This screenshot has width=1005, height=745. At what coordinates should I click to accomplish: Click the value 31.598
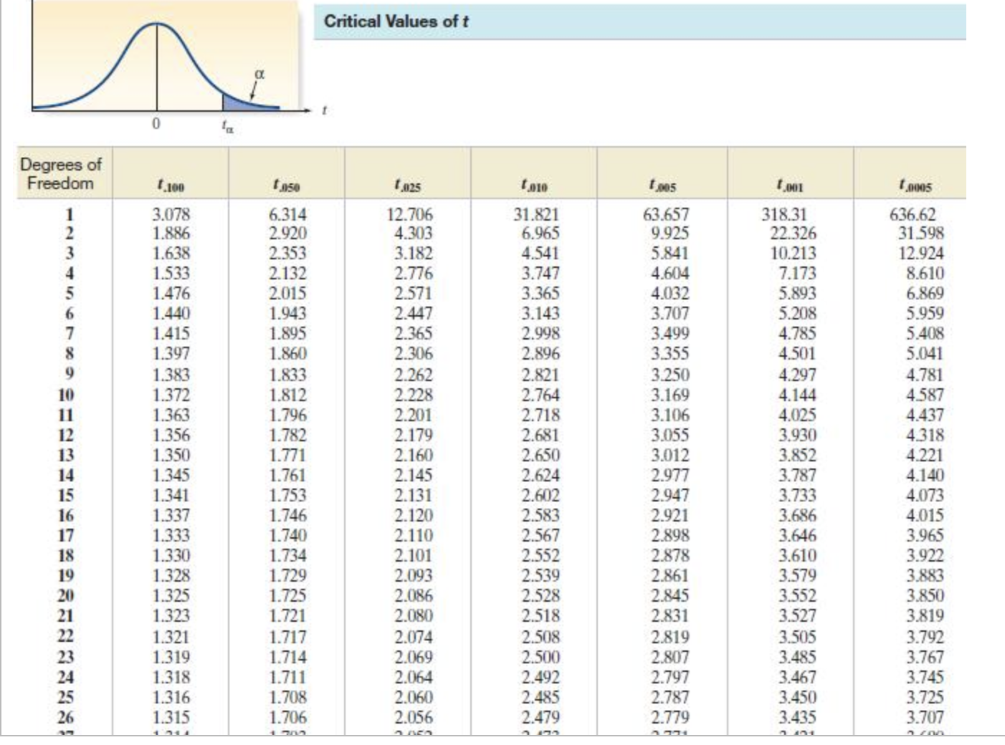coord(921,233)
